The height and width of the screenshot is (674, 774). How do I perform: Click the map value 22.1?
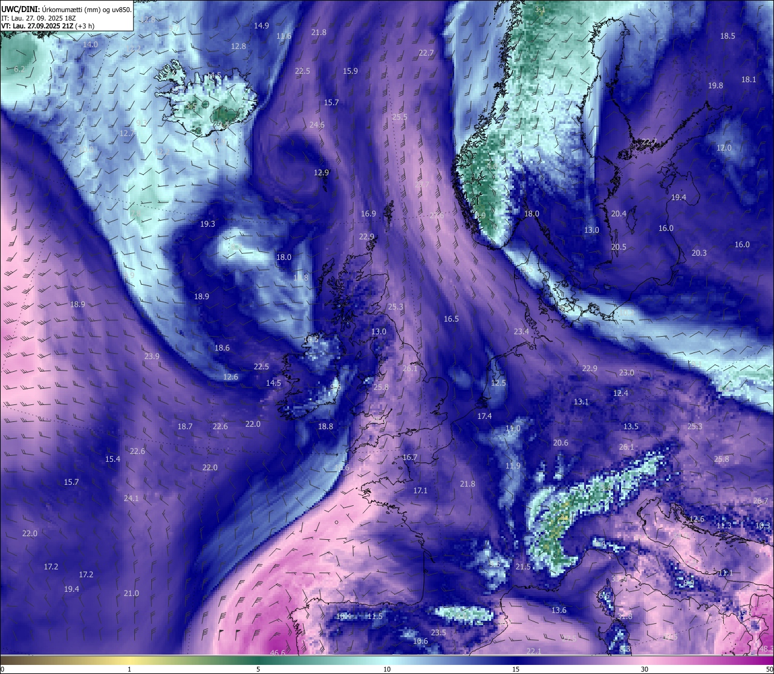coord(534,651)
